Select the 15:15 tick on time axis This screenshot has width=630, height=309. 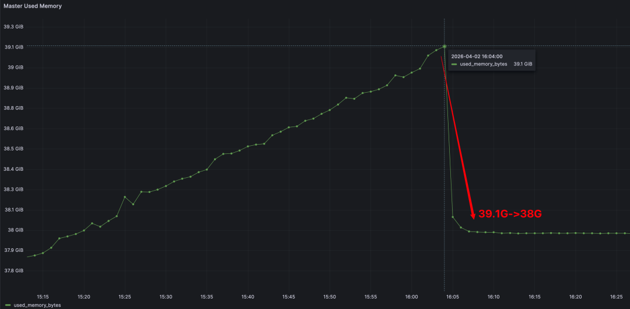43,296
